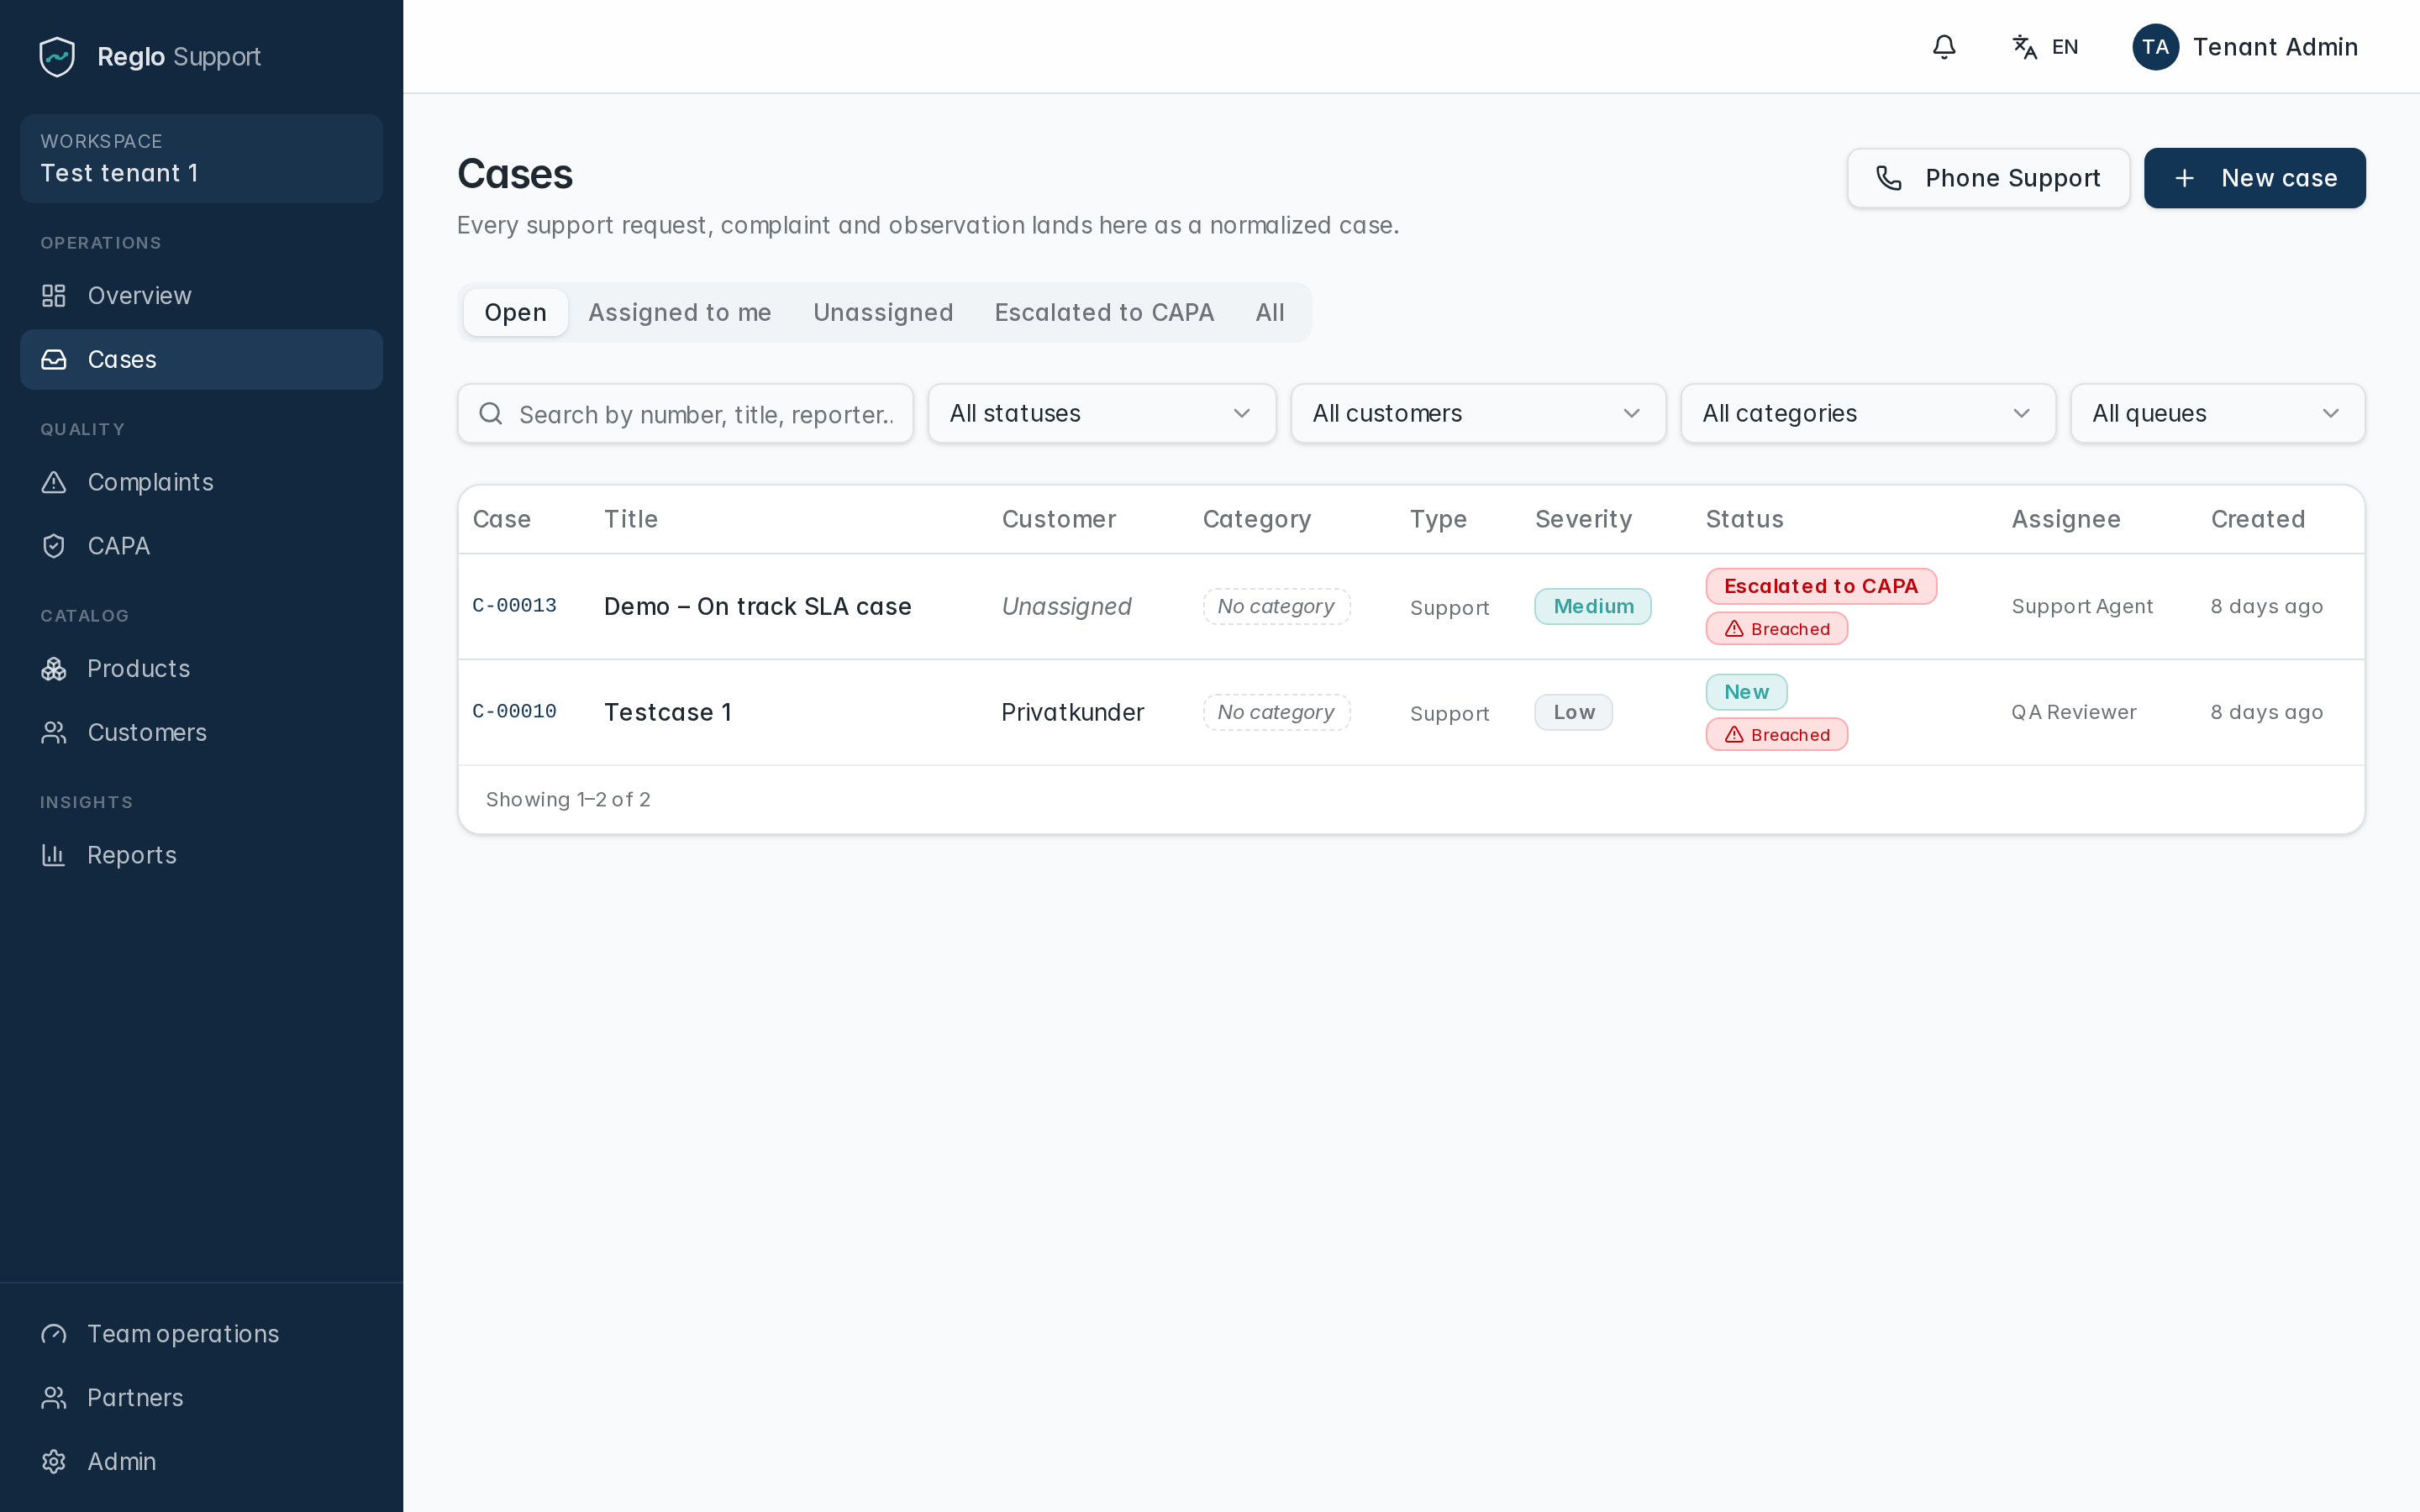The width and height of the screenshot is (2420, 1512).
Task: Open Team operations in the sidebar
Action: tap(201, 1334)
